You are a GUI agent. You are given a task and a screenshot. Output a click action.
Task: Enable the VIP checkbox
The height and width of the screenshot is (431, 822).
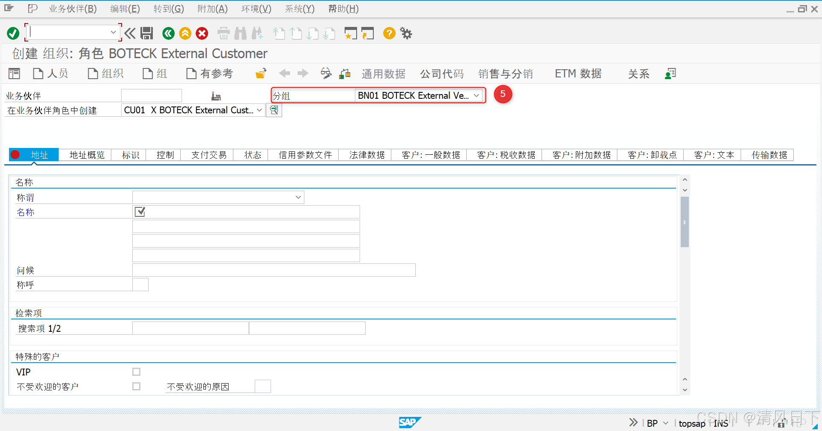point(136,372)
